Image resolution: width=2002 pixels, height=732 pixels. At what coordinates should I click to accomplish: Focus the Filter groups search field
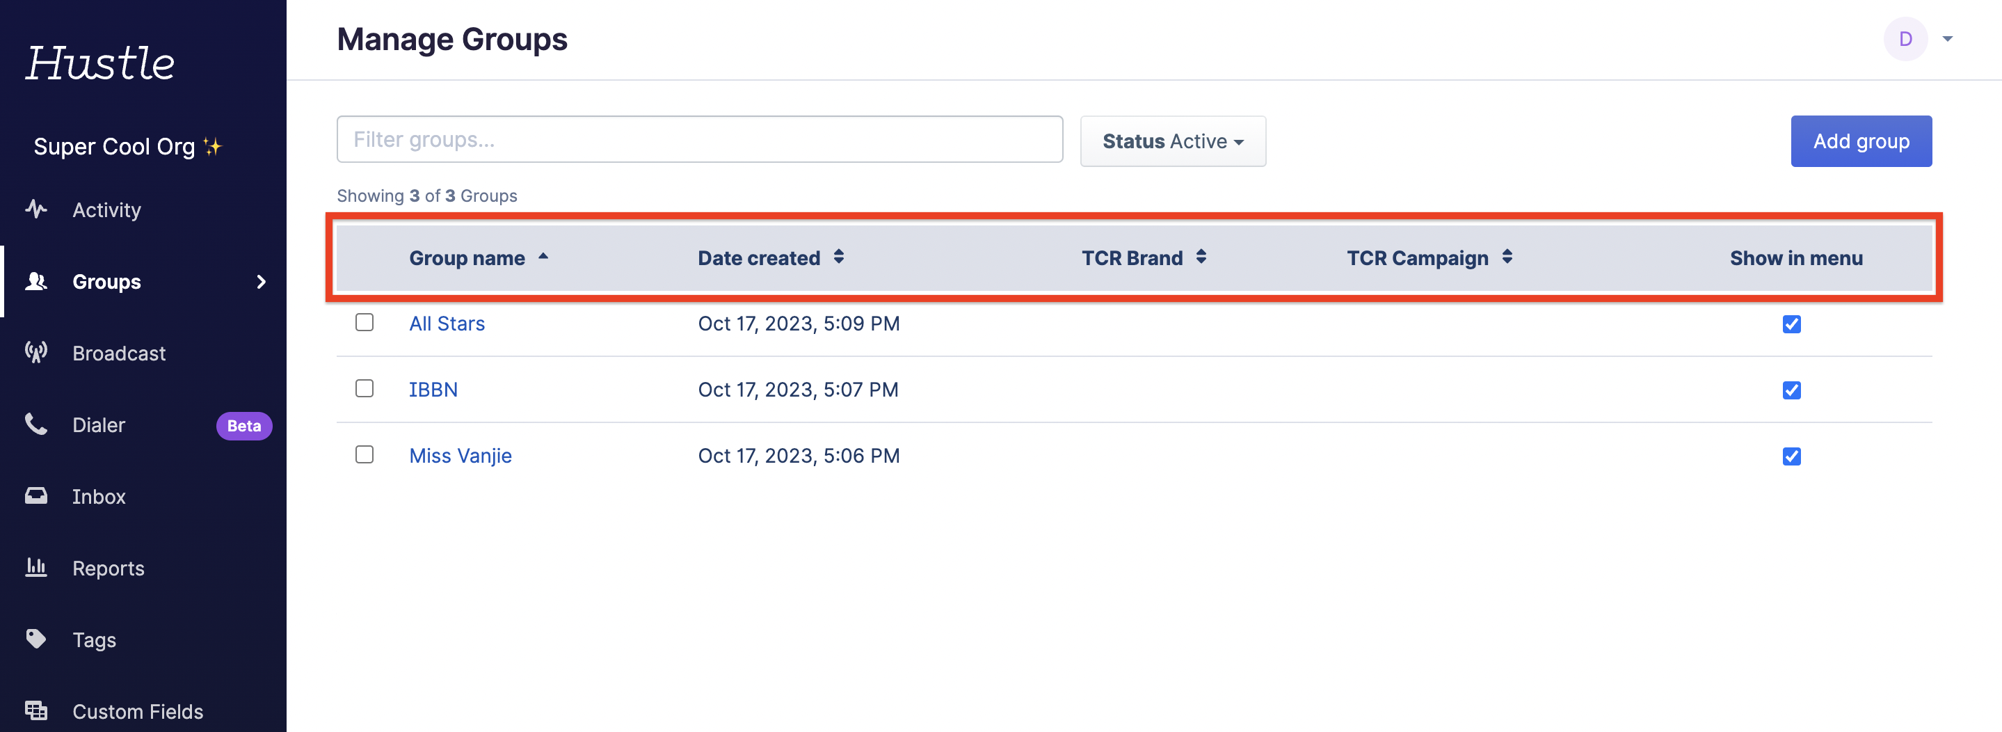[x=698, y=140]
